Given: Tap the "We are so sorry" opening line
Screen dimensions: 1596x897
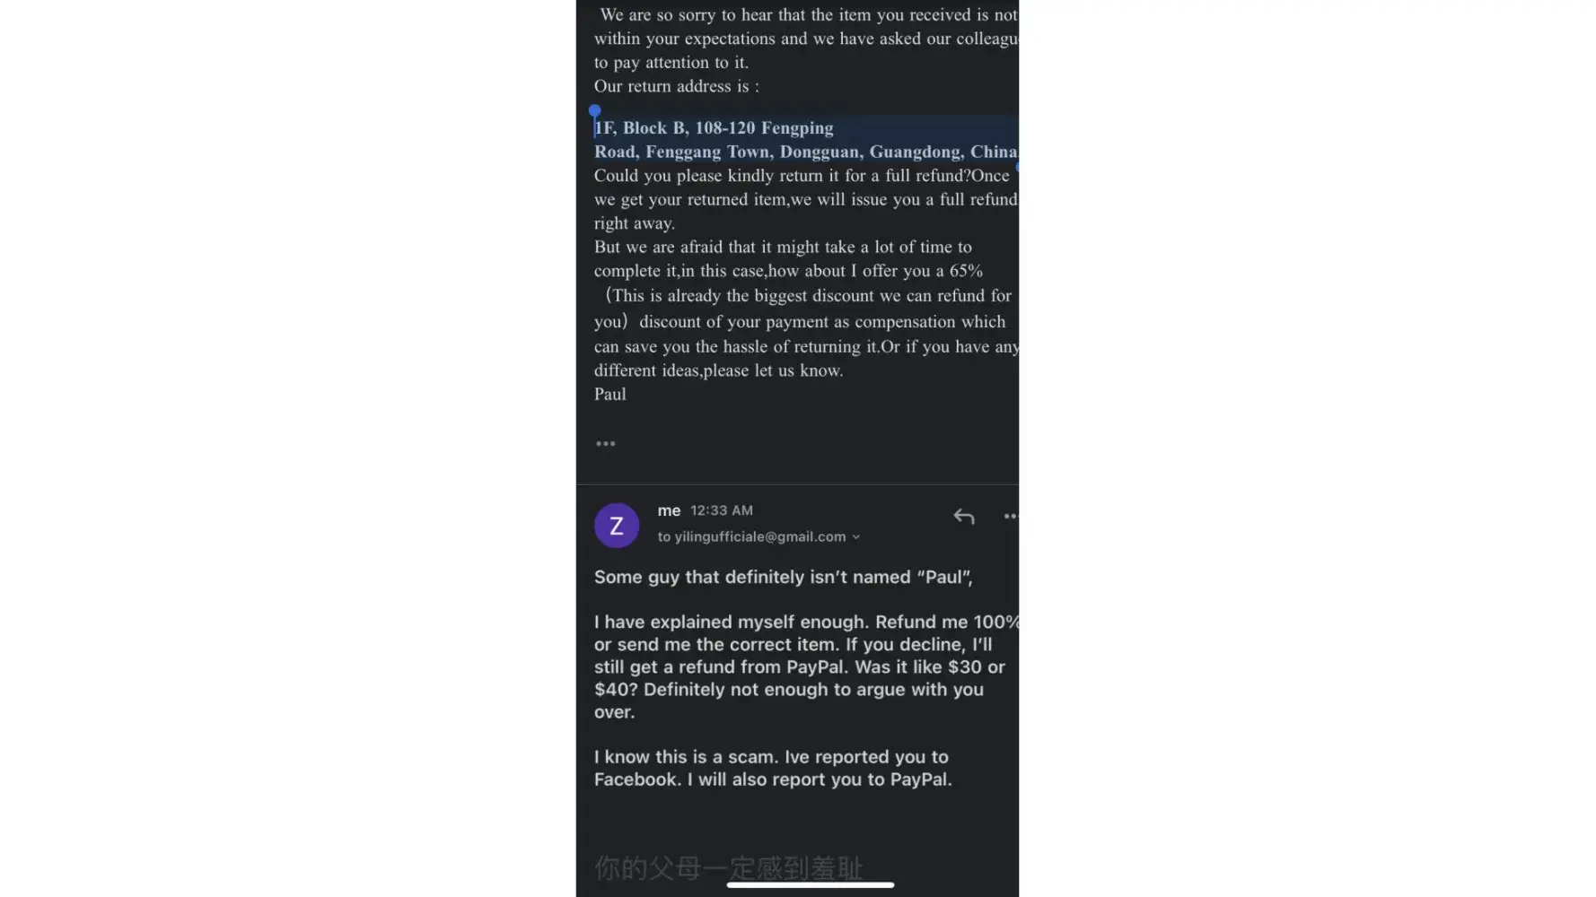Looking at the screenshot, I should pyautogui.click(x=808, y=15).
